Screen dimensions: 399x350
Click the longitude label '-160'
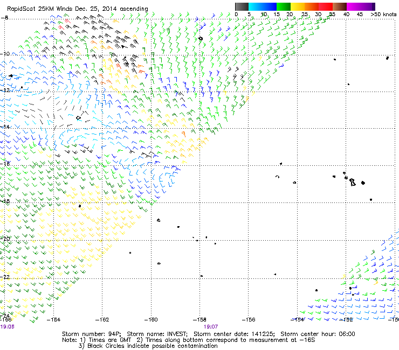click(151, 319)
